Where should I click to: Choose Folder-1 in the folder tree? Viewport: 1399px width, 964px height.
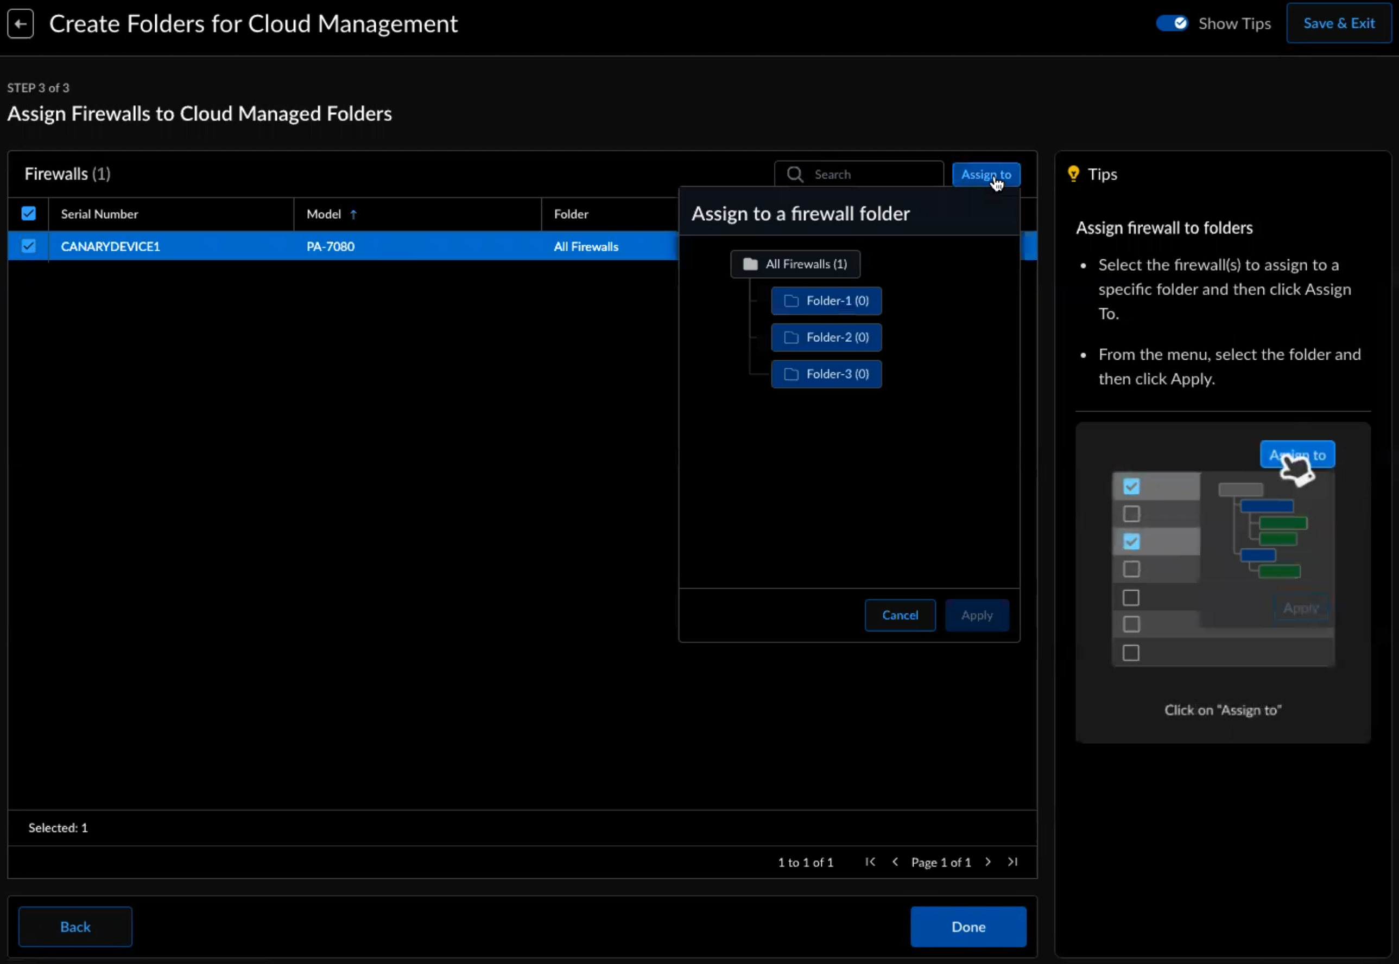(x=826, y=301)
